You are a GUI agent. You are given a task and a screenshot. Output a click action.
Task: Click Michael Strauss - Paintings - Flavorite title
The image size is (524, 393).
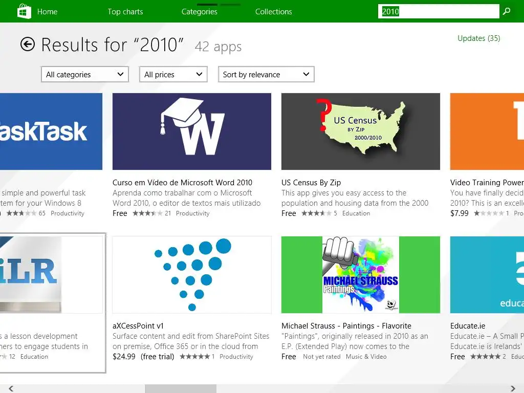pyautogui.click(x=346, y=326)
